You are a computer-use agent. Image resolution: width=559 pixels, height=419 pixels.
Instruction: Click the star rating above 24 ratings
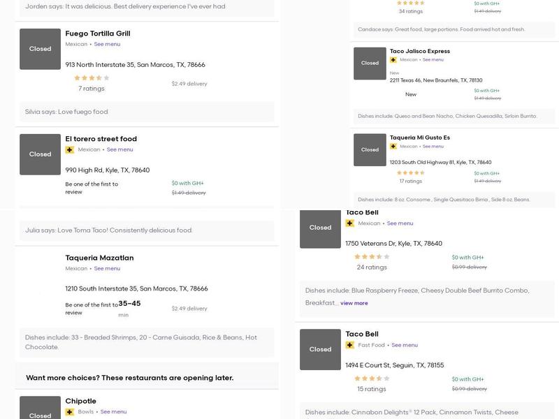click(x=371, y=257)
